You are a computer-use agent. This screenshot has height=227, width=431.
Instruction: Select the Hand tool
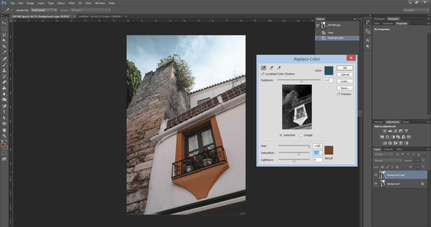pos(5,130)
